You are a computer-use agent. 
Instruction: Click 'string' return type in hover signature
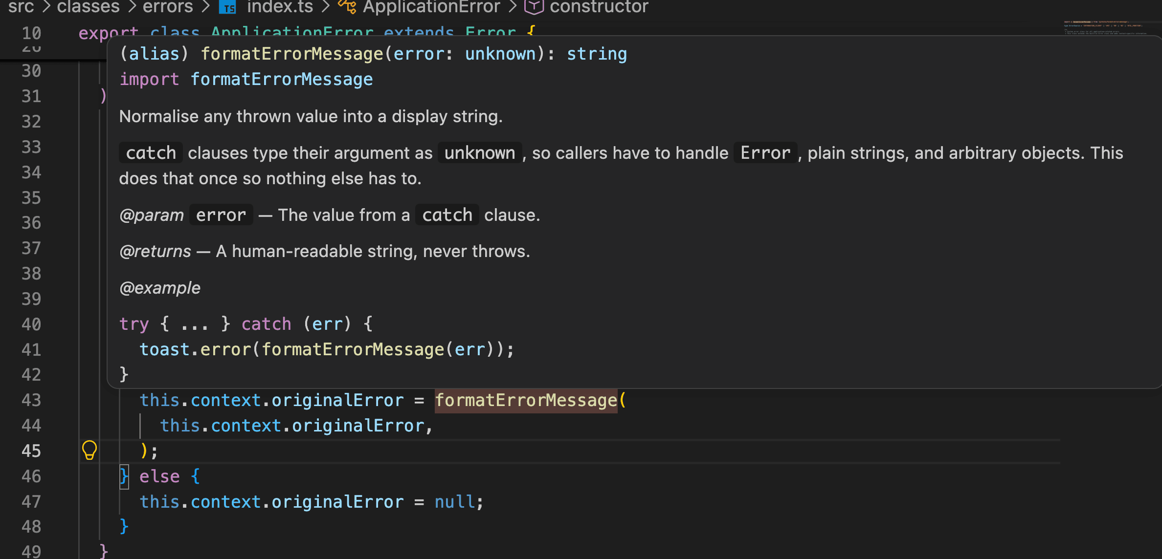point(597,54)
